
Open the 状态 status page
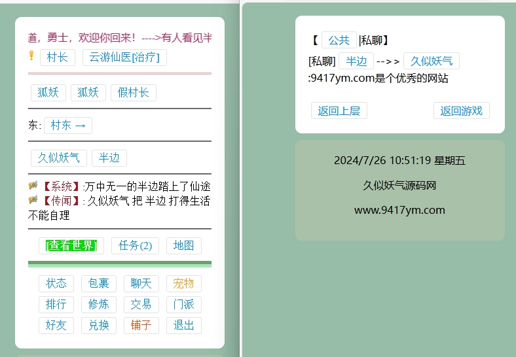56,283
